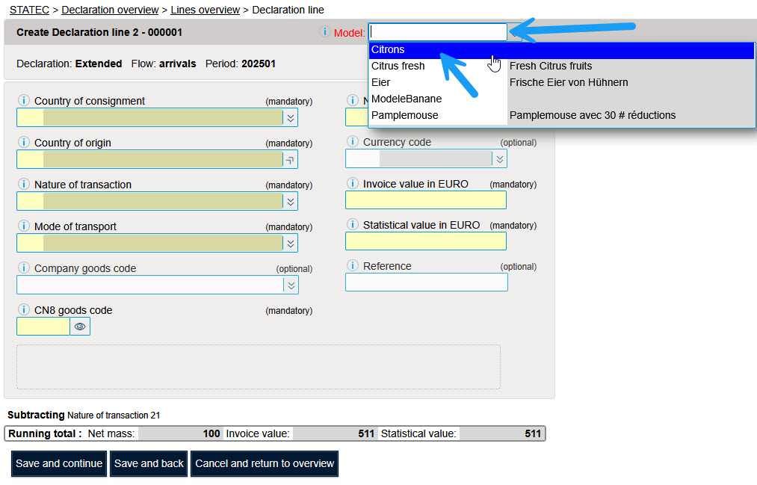The height and width of the screenshot is (485, 757).
Task: Click info icon beside Country of origin
Action: click(x=23, y=143)
